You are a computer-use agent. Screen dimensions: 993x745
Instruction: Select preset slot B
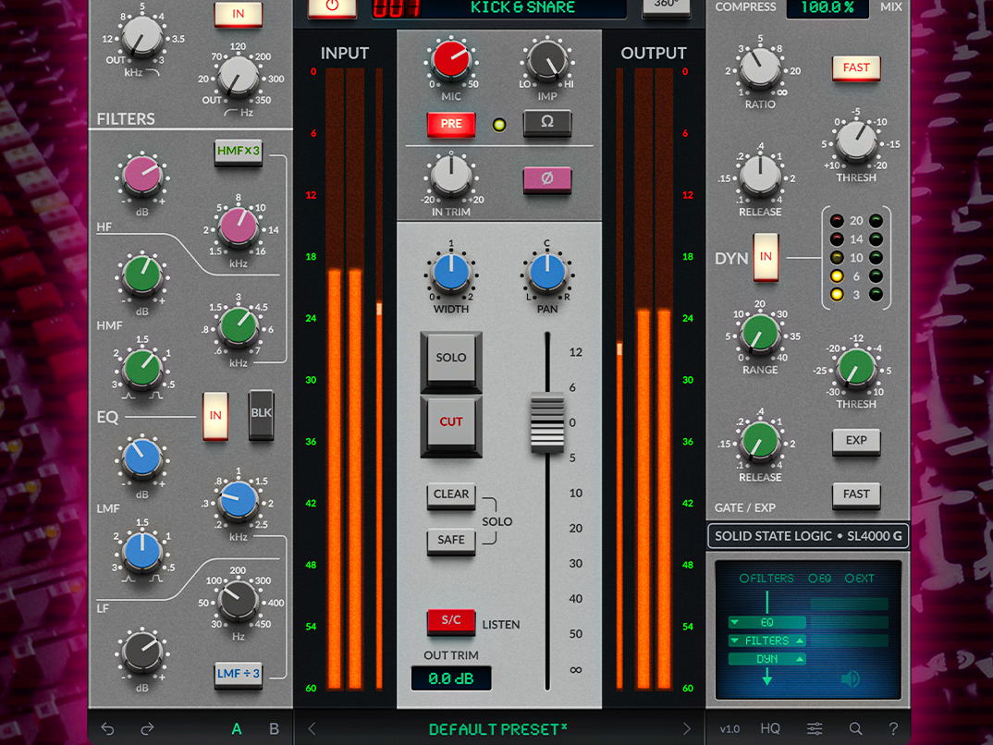pos(275,728)
